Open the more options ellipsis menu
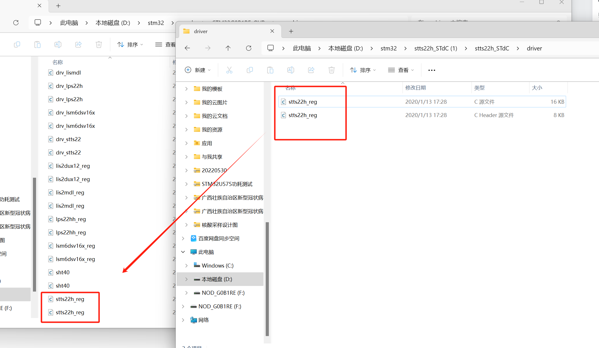This screenshot has width=599, height=348. pos(432,70)
